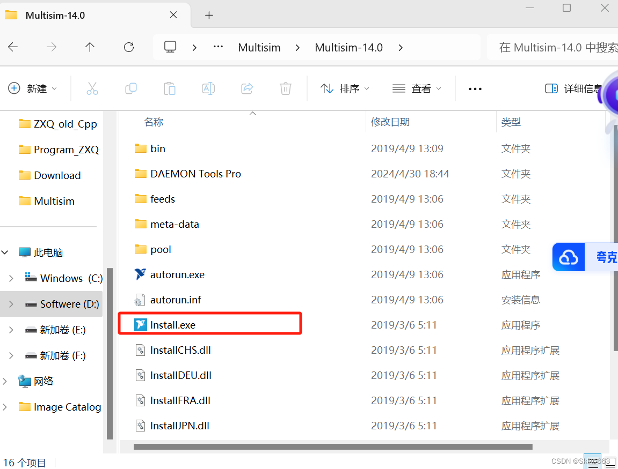Go back to the previous folder
This screenshot has width=618, height=469.
[x=13, y=47]
